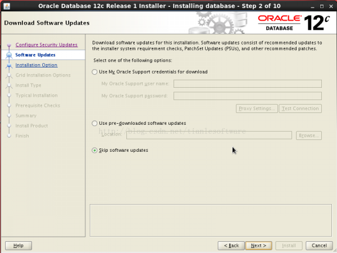Viewport: 337px width, 253px height.
Task: Minimize the installer window
Action: 312,6
